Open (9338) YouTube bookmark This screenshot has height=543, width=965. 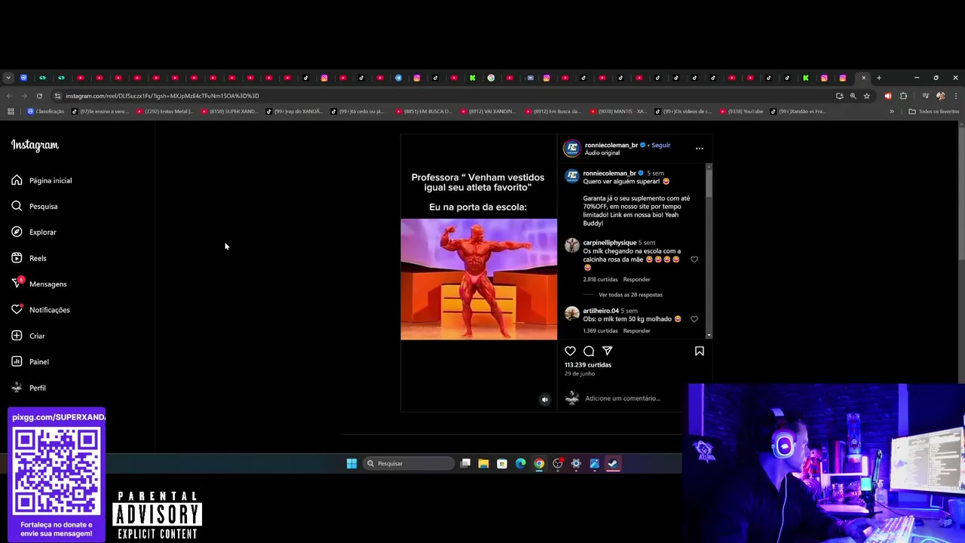tap(743, 112)
